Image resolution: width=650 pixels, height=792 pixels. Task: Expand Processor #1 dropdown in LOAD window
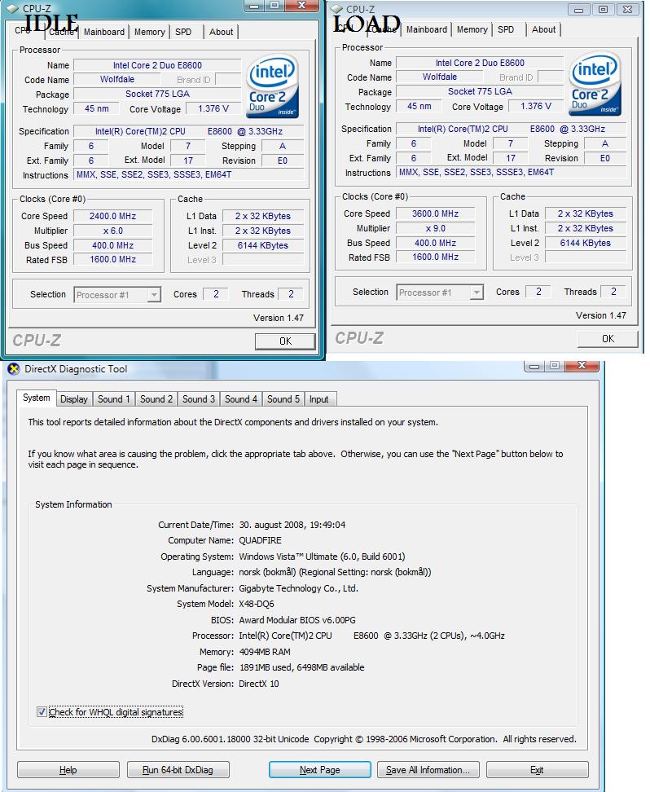point(477,293)
